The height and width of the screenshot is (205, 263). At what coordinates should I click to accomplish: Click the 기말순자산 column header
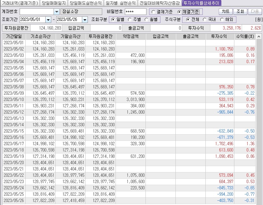pyautogui.click(x=71, y=37)
